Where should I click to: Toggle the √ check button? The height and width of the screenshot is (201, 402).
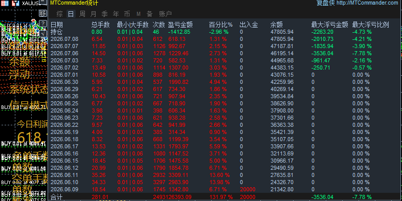point(43,34)
